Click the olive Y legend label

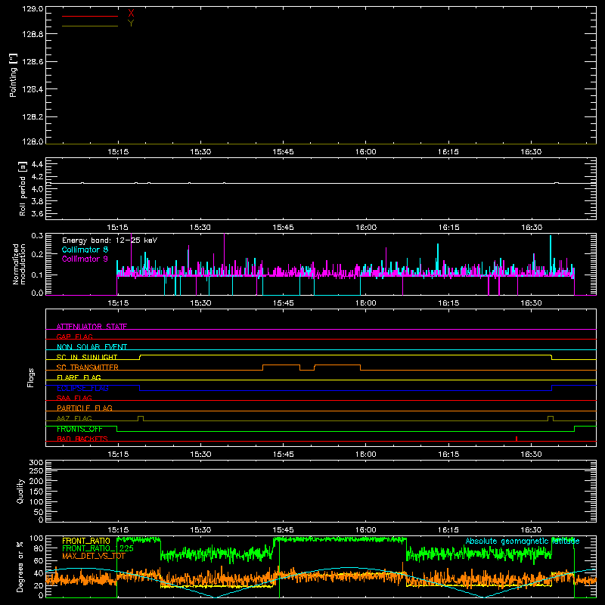(131, 23)
